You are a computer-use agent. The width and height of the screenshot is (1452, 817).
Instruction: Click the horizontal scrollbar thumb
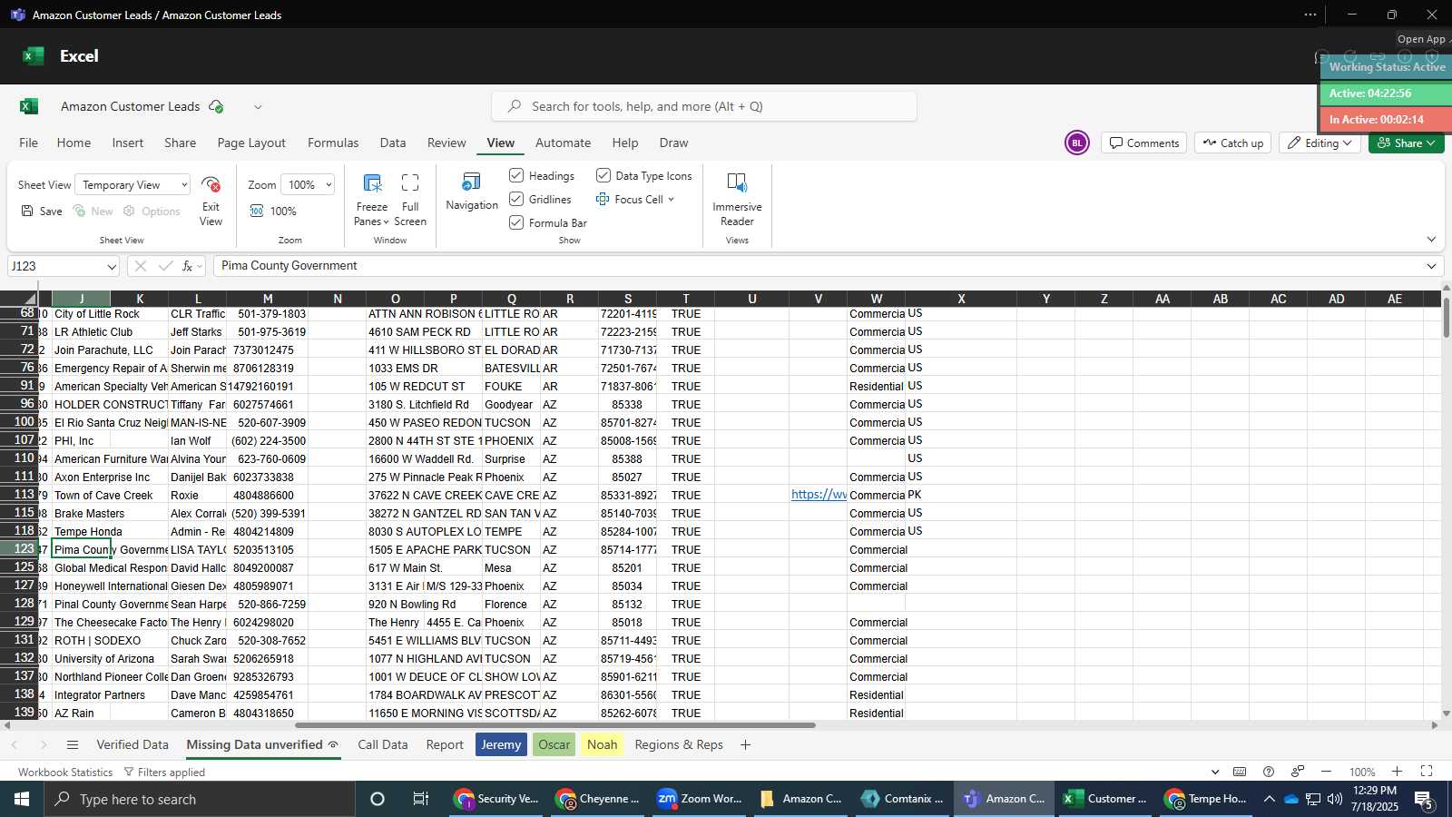555,725
